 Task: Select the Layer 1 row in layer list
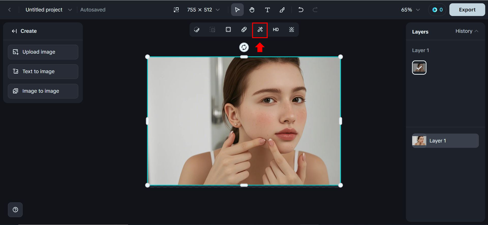(x=445, y=141)
